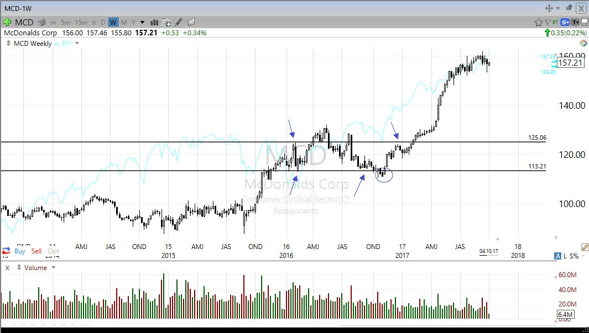The height and width of the screenshot is (333, 589).
Task: Open the color palette icon below toolbar
Action: (x=583, y=43)
